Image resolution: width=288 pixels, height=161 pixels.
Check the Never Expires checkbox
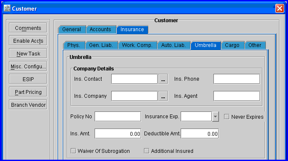[227, 117]
